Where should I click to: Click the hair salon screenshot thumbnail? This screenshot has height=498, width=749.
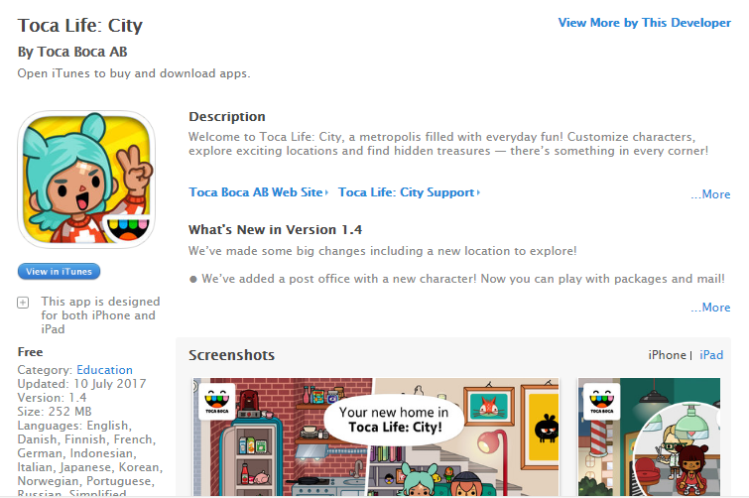(x=649, y=436)
